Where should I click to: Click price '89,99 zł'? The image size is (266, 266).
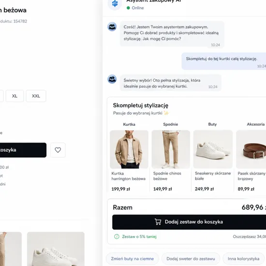tap(246, 189)
